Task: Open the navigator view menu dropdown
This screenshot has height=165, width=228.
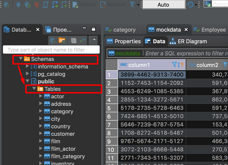Action: 94,40
